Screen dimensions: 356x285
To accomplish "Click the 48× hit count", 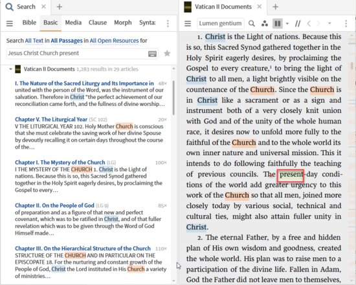I will (162, 83).
